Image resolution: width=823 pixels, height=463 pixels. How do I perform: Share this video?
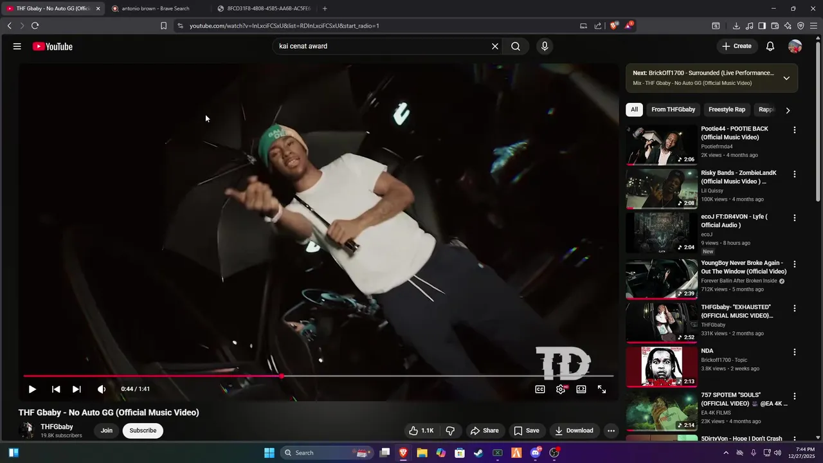tap(484, 431)
